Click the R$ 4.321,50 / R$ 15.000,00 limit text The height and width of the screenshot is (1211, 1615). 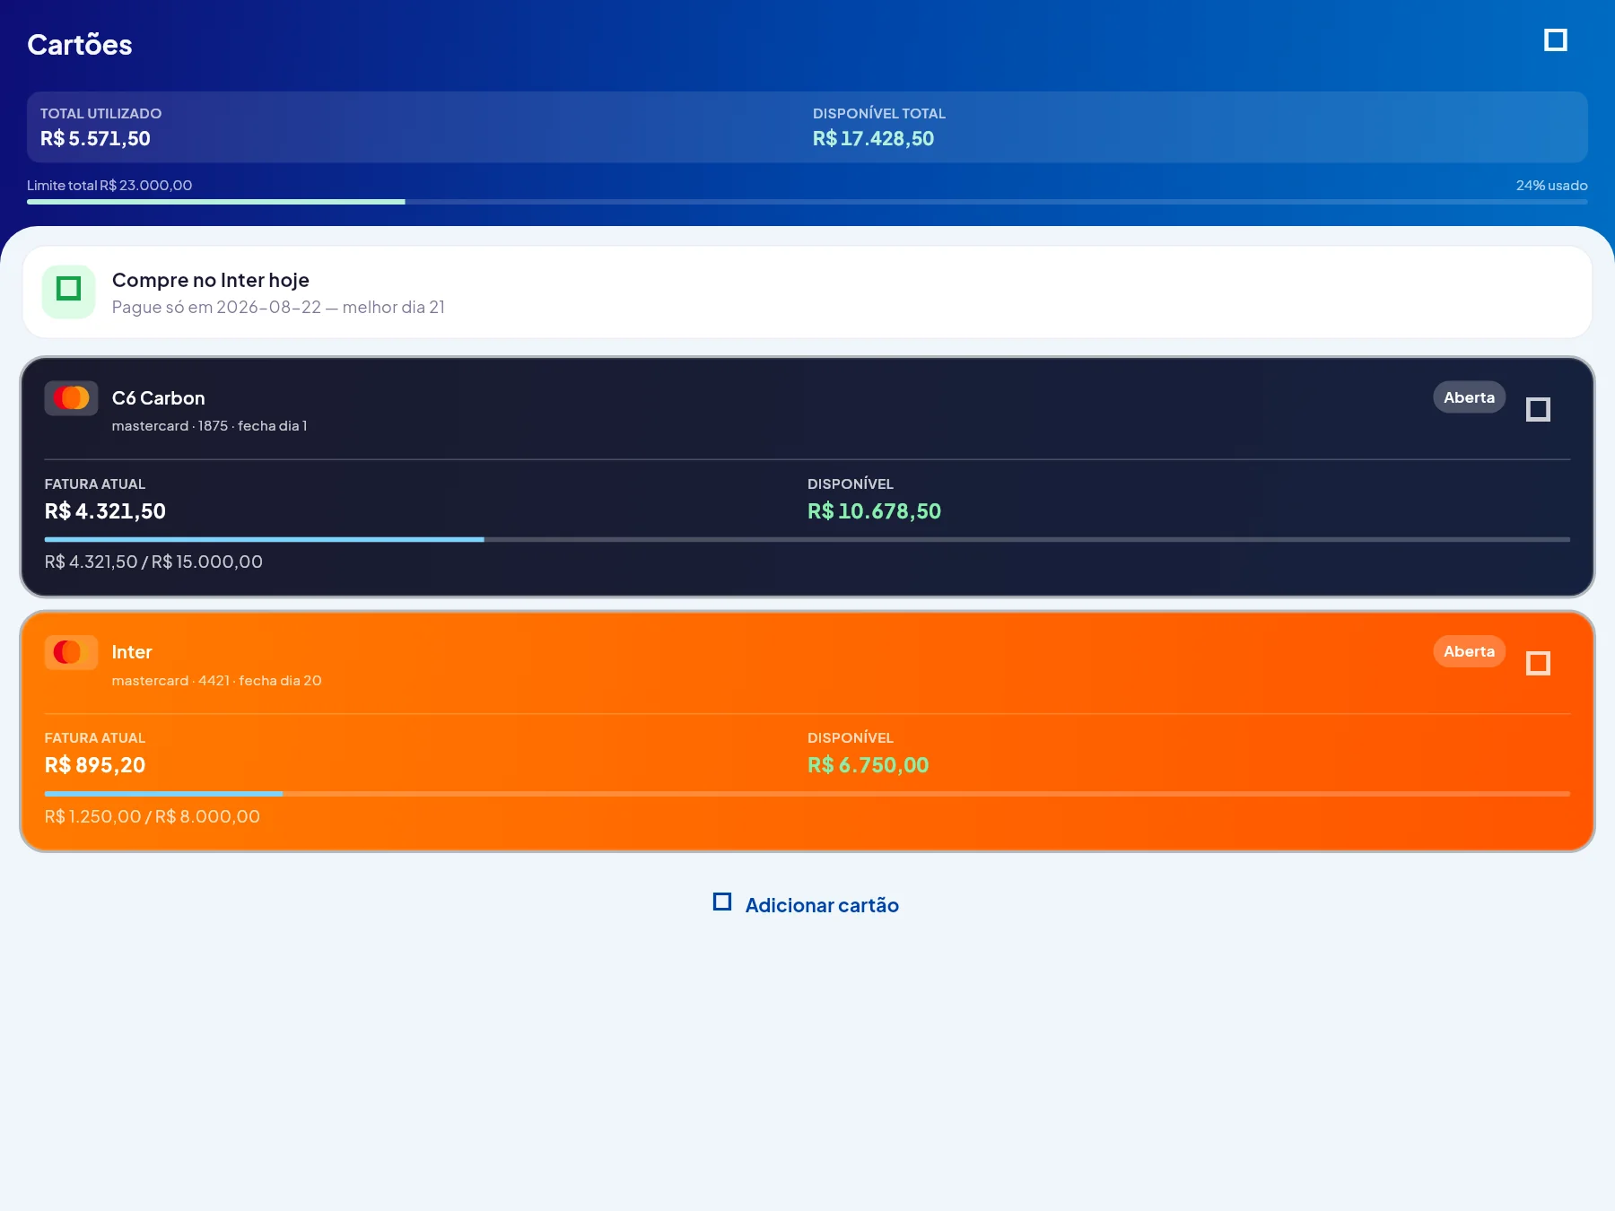(153, 562)
